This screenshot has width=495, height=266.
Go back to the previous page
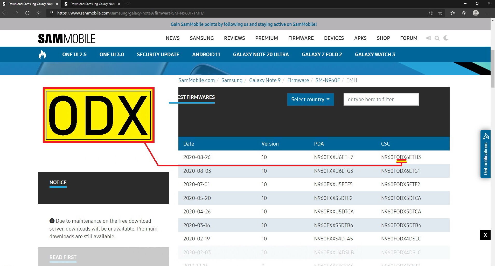coord(4,13)
